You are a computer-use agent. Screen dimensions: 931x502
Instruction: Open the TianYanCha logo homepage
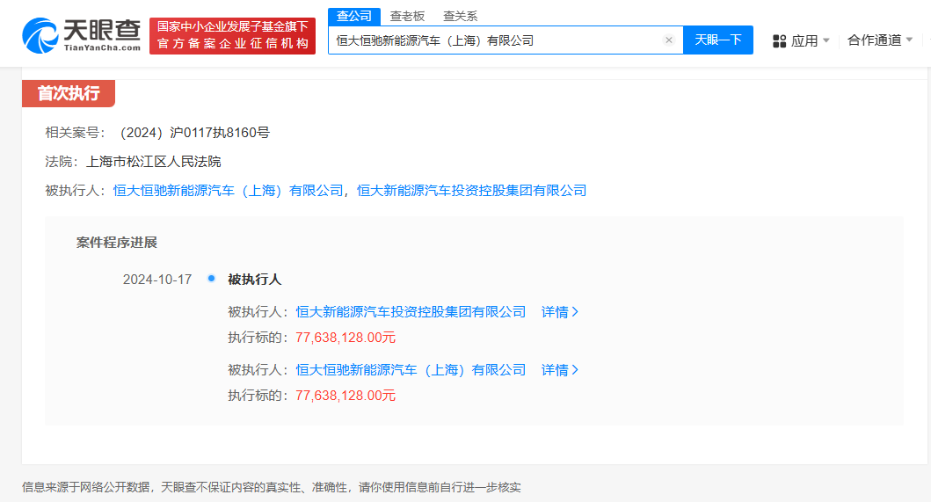pyautogui.click(x=82, y=36)
